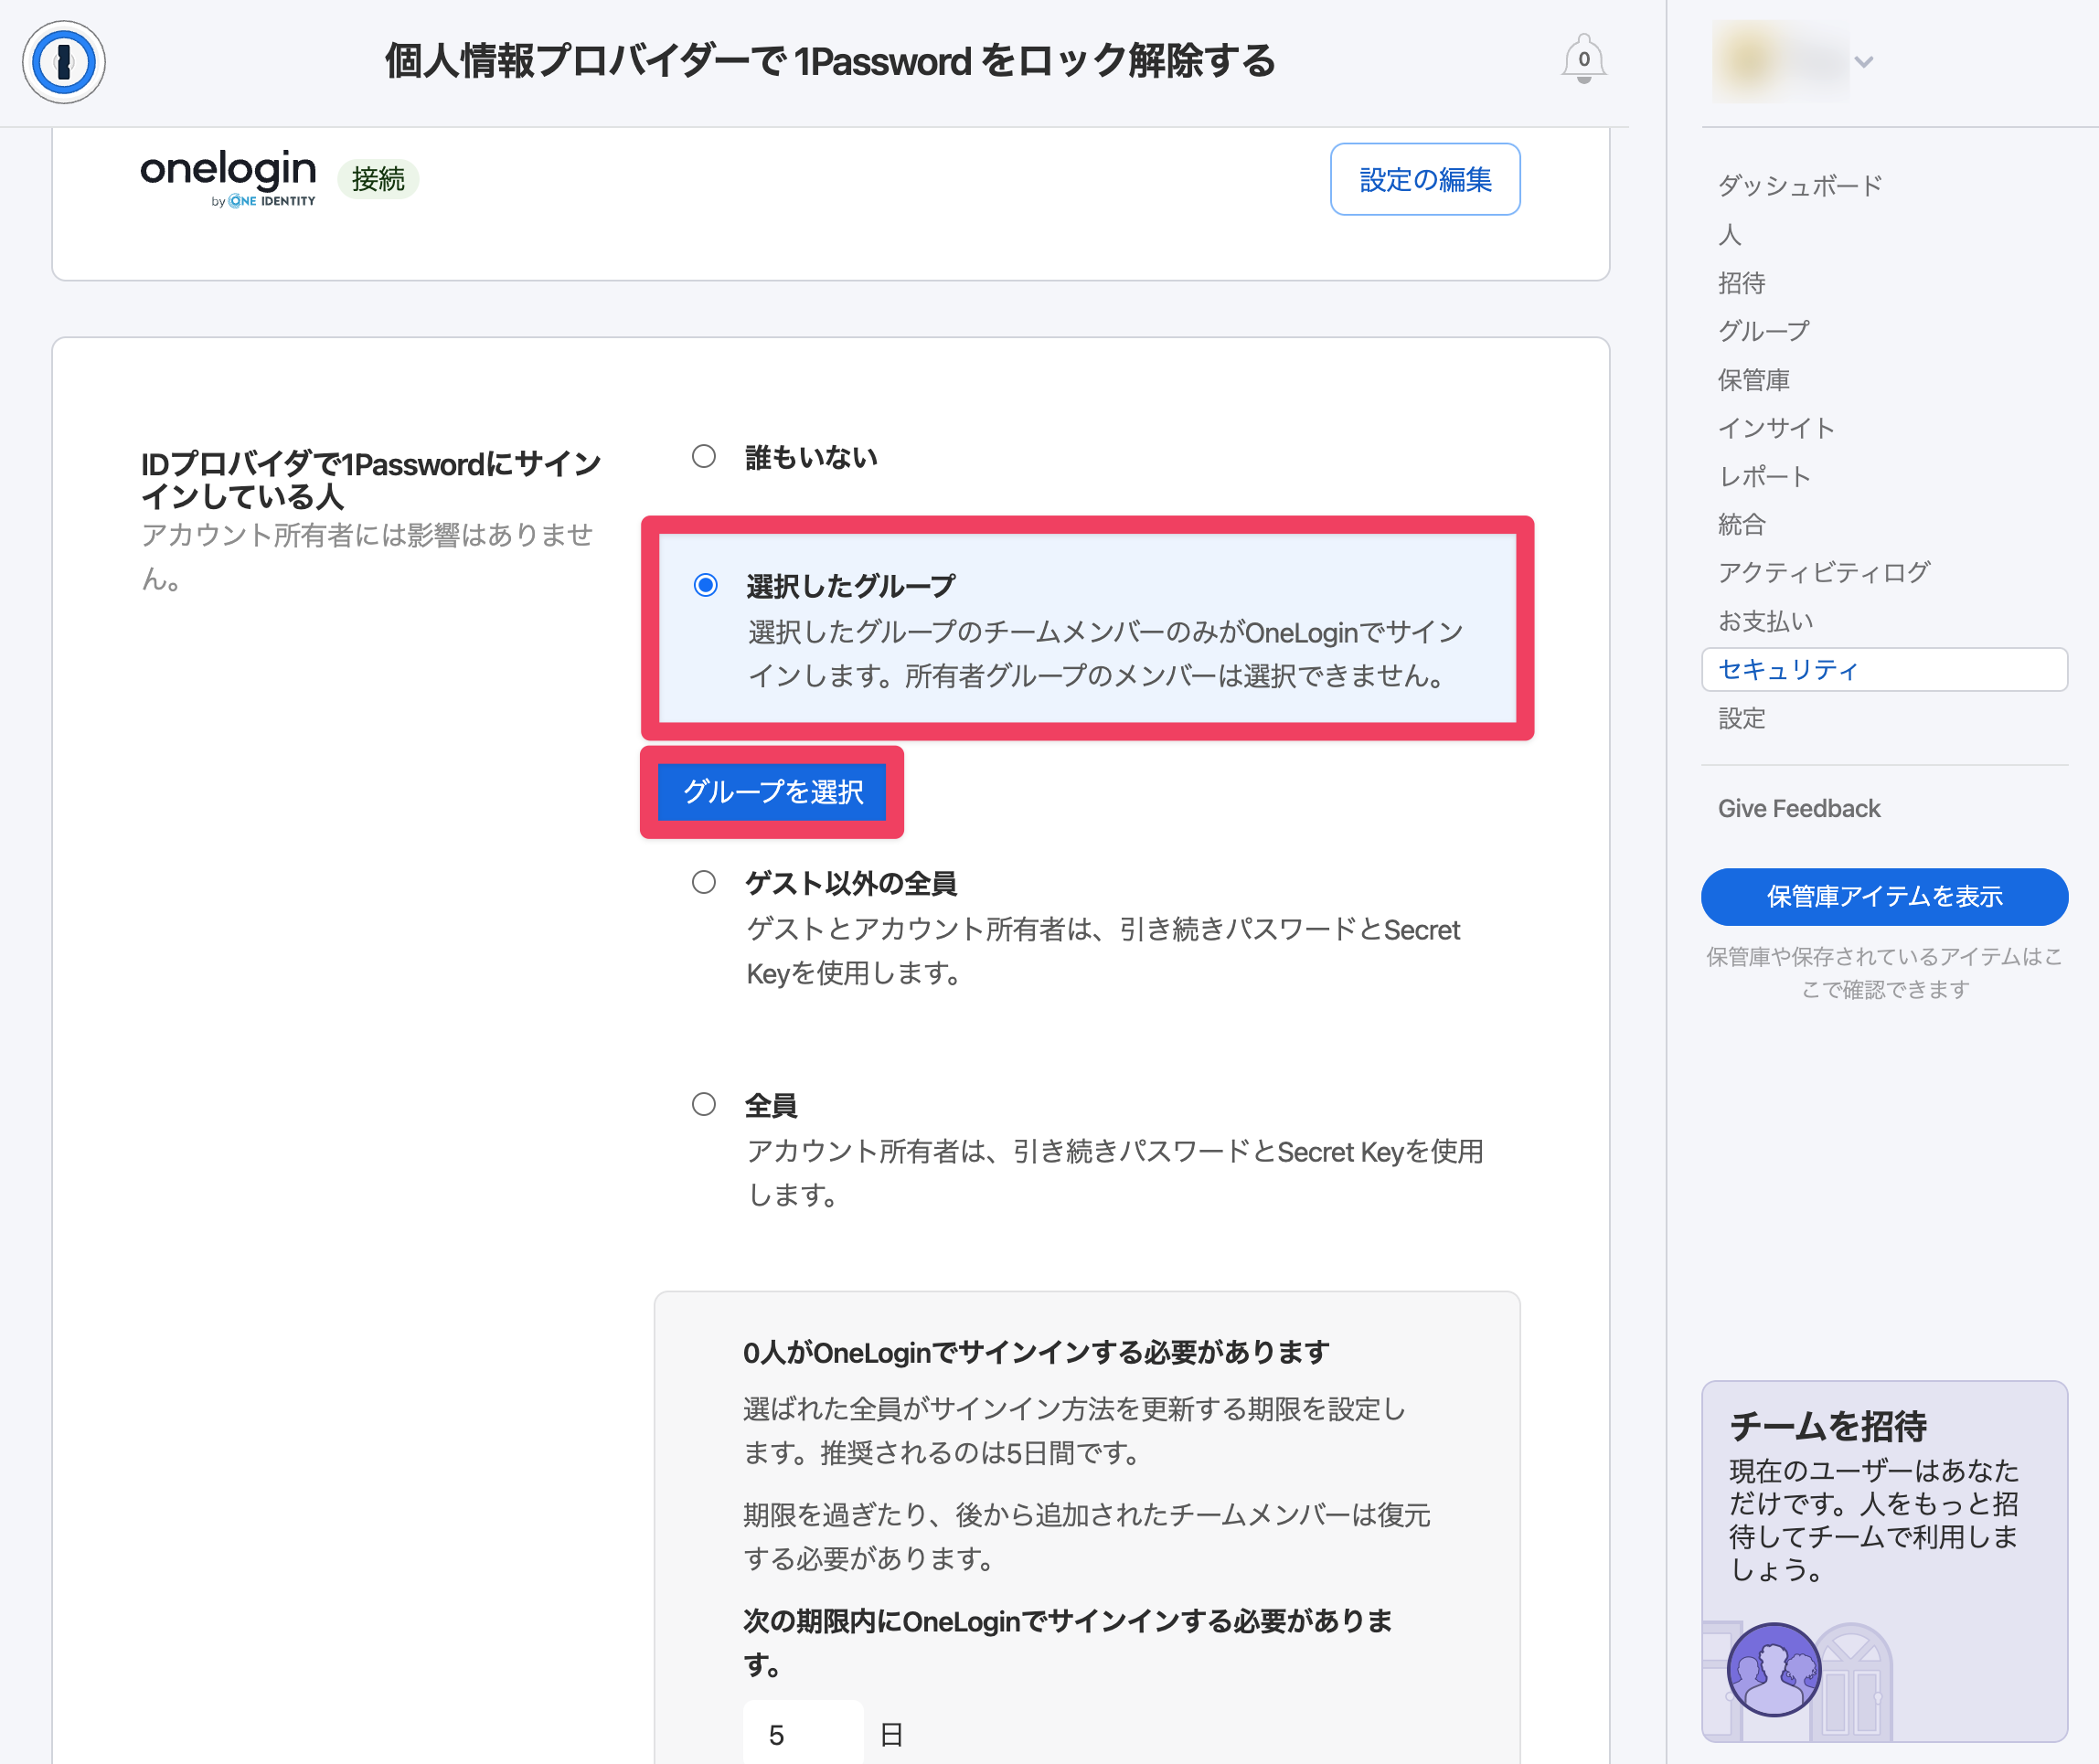Click the onelogin logo

[228, 177]
